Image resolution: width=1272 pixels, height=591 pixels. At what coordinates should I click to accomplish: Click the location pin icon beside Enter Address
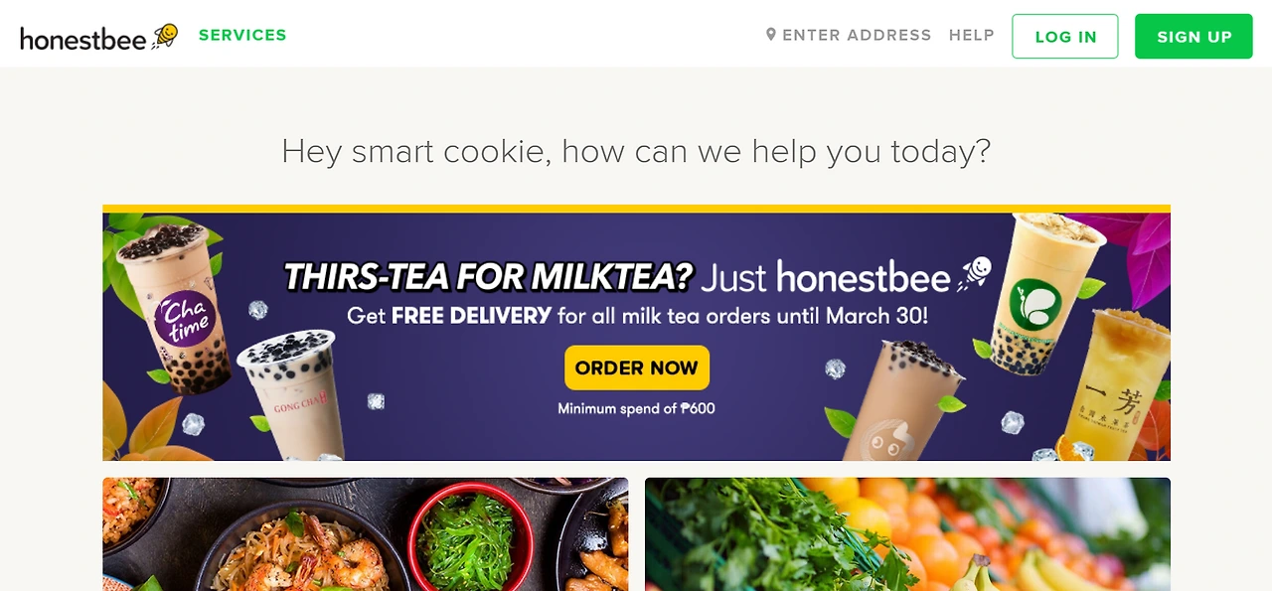770,35
